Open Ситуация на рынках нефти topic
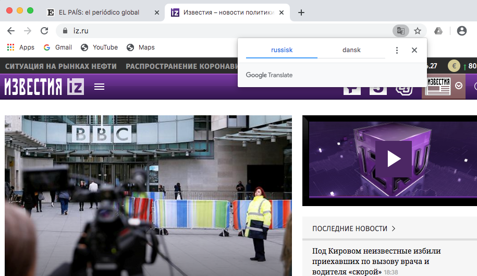Viewport: 477px width, 276px height. tap(61, 66)
